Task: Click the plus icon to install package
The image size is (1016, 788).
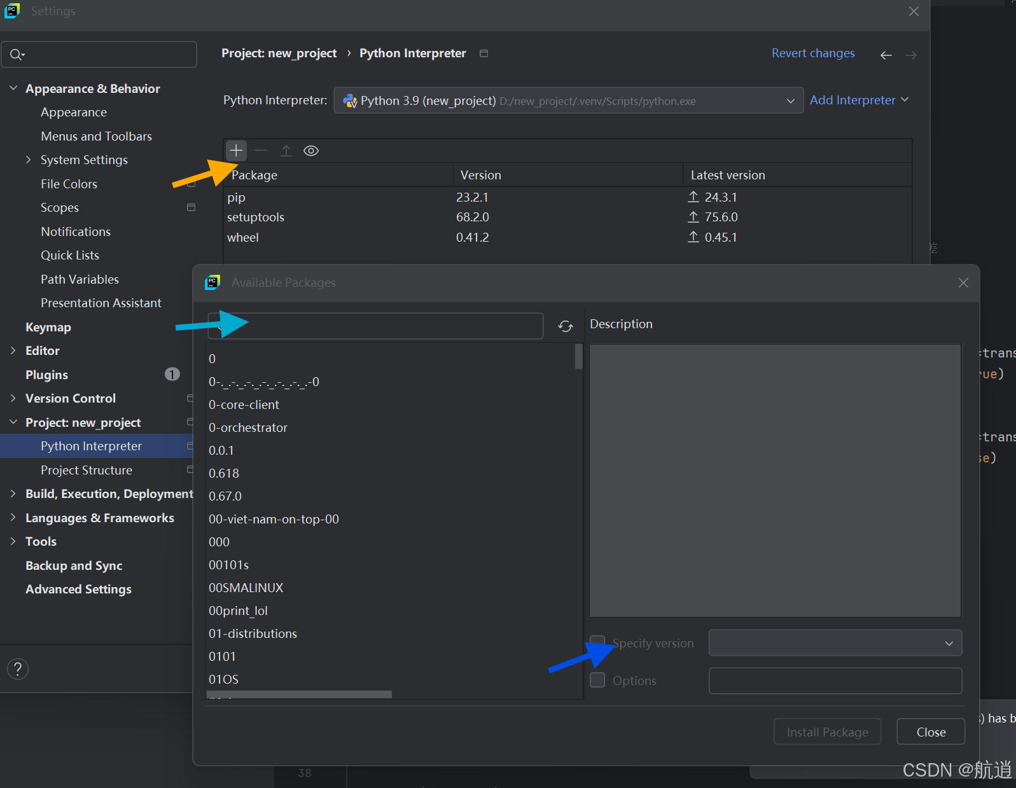Action: pyautogui.click(x=236, y=151)
